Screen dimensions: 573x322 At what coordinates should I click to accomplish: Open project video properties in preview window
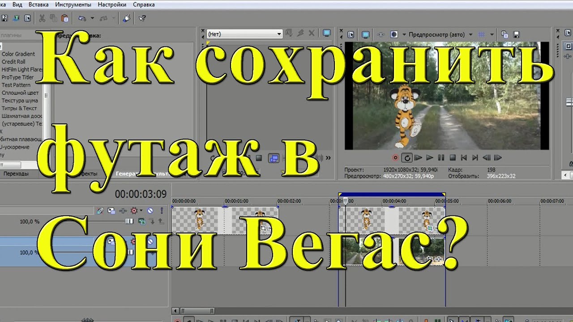click(351, 34)
